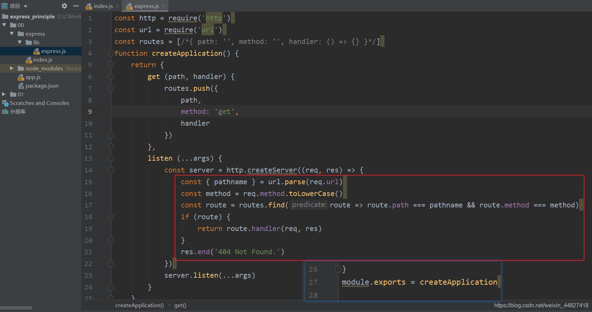Fold createApplication function at line 4
The image size is (592, 312).
[x=111, y=53]
